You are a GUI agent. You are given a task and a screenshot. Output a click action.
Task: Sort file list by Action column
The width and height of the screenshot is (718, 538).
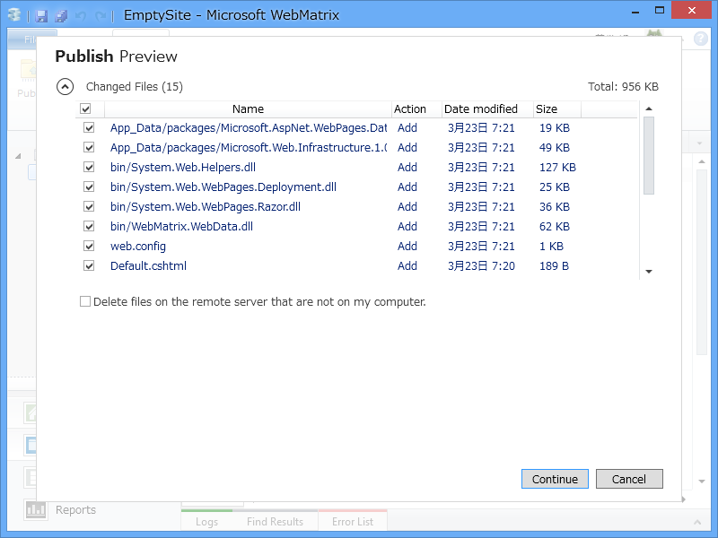pyautogui.click(x=416, y=108)
